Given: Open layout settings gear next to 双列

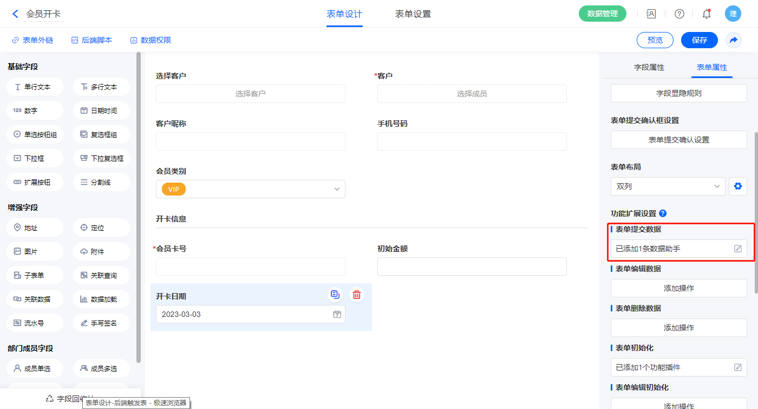Looking at the screenshot, I should tap(737, 186).
